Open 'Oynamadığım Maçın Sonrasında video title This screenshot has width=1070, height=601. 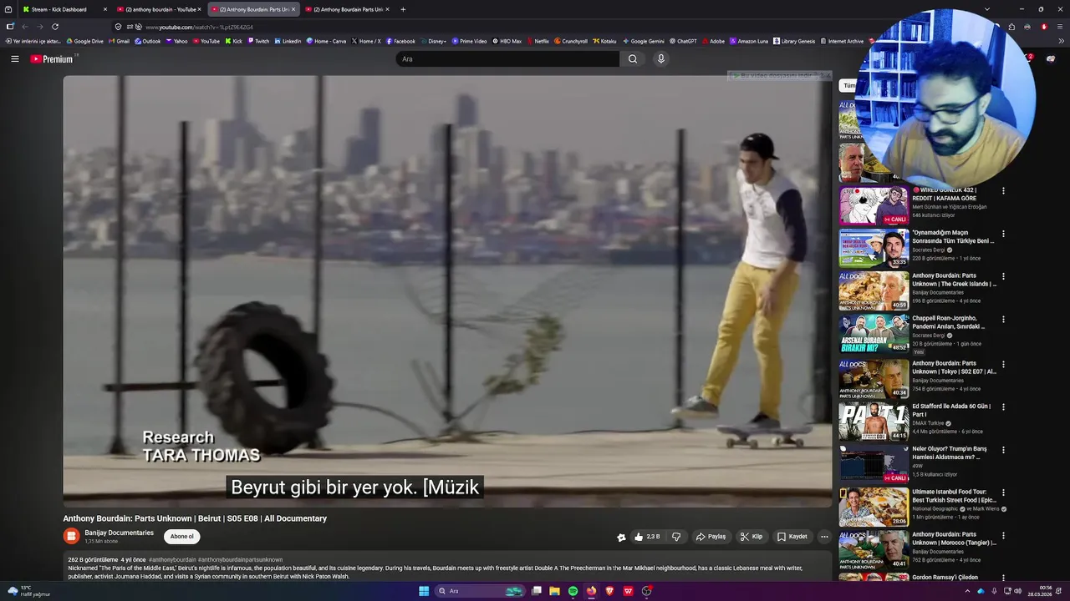[x=953, y=237]
